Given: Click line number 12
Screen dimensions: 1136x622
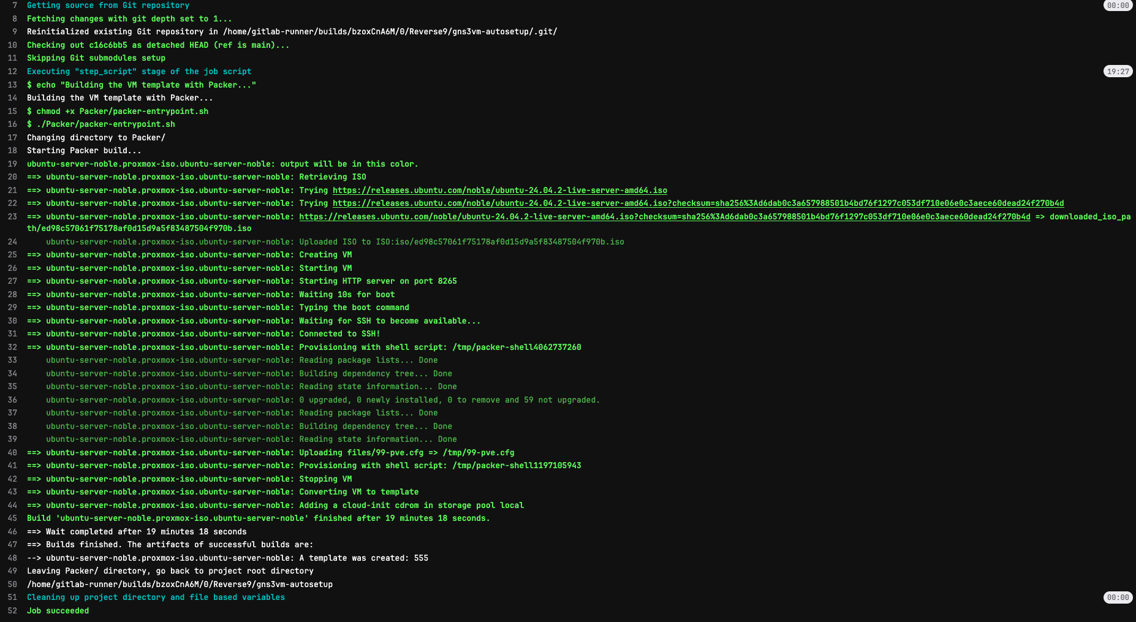Looking at the screenshot, I should tap(12, 72).
